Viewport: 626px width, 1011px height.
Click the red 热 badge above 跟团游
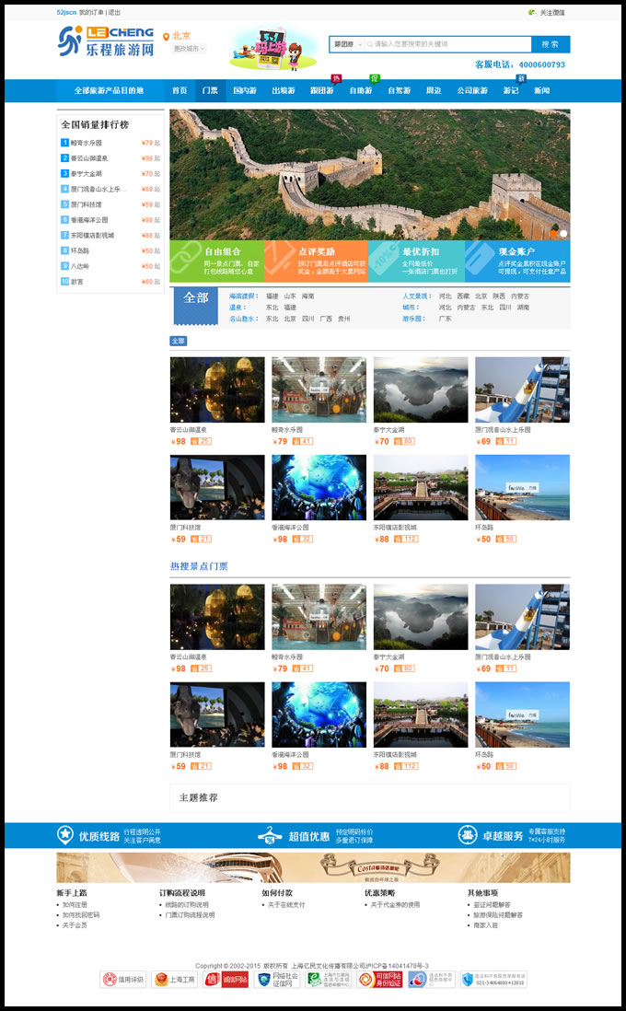pos(336,78)
